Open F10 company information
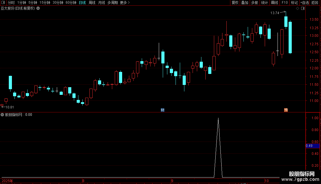The height and width of the screenshot is (184, 321). pos(285,3)
